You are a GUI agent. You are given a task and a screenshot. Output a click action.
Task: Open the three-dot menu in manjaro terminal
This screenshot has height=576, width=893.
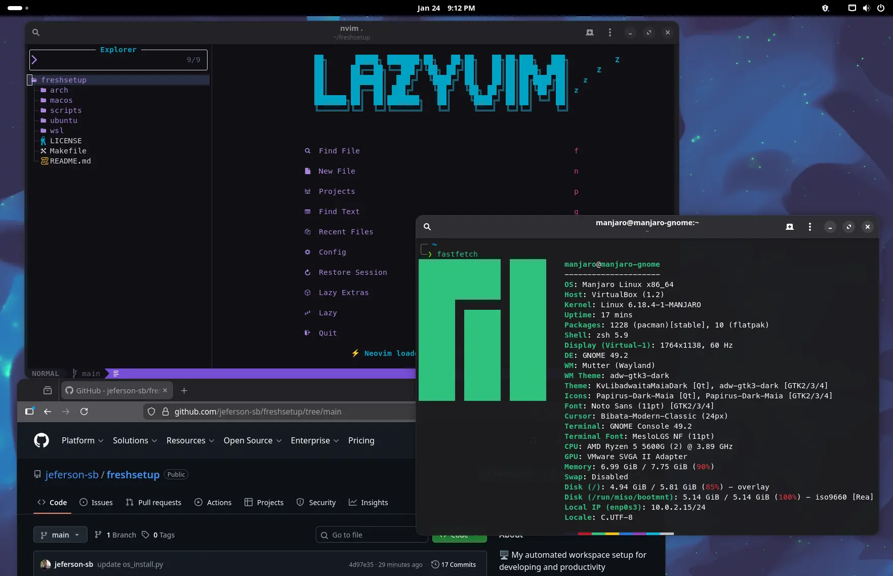coord(809,227)
